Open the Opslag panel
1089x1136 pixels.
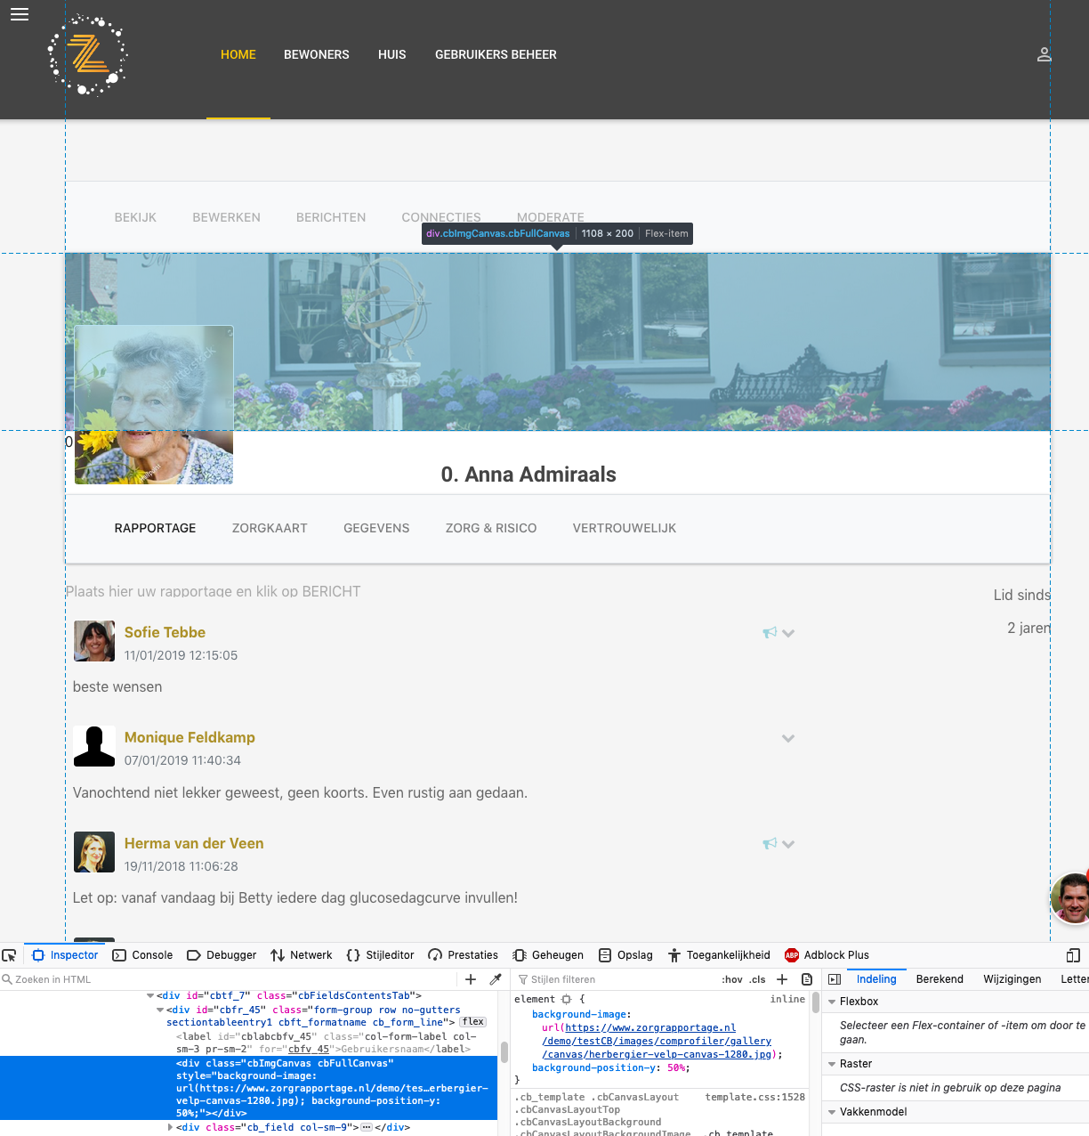[625, 955]
